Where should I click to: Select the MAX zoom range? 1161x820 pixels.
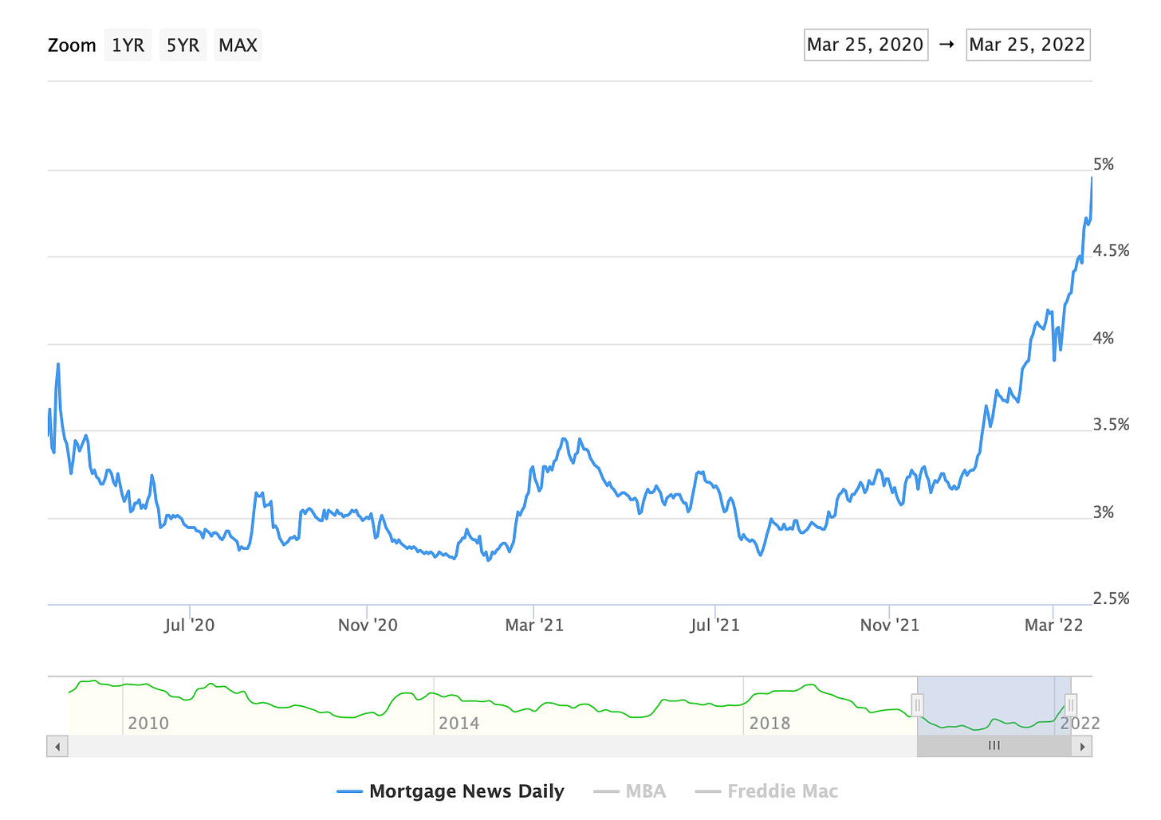tap(238, 45)
